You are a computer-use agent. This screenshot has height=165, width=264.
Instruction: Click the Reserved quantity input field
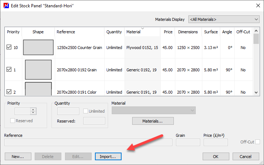94,121
